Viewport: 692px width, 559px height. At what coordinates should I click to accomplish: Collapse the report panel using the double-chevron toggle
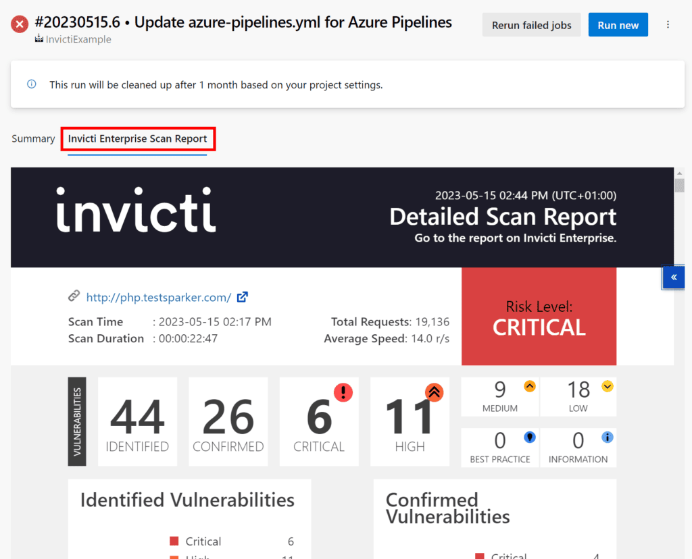673,277
